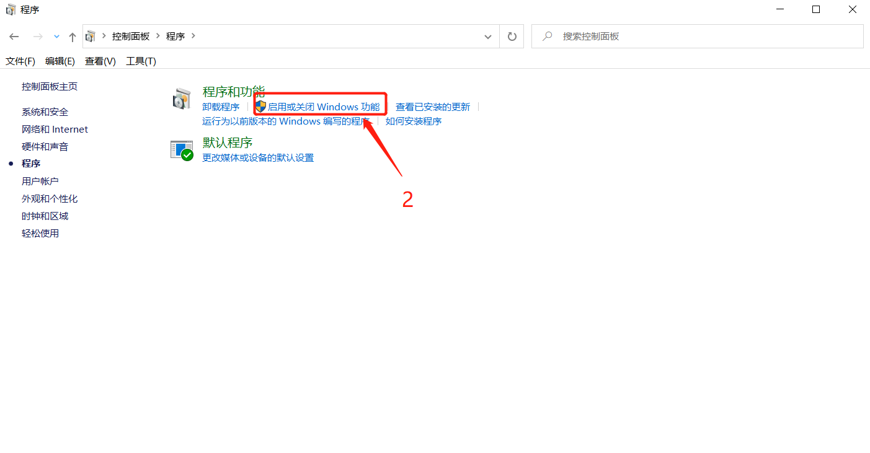Viewport: 870px width, 453px height.
Task: Open 如何安装程序 link
Action: [x=414, y=121]
